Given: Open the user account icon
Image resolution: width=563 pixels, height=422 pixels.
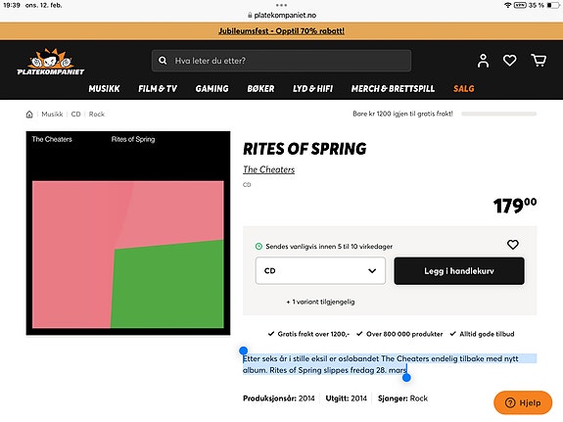Looking at the screenshot, I should point(483,61).
